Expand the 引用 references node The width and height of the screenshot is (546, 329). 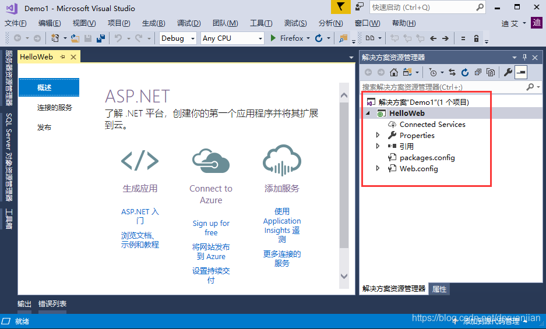[x=378, y=146]
